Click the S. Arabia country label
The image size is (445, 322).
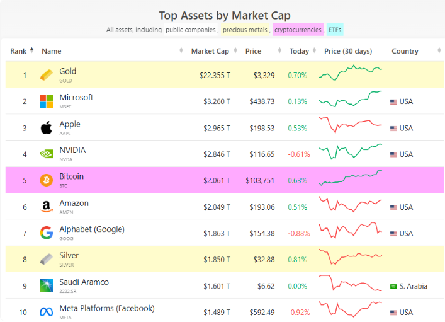(x=413, y=286)
